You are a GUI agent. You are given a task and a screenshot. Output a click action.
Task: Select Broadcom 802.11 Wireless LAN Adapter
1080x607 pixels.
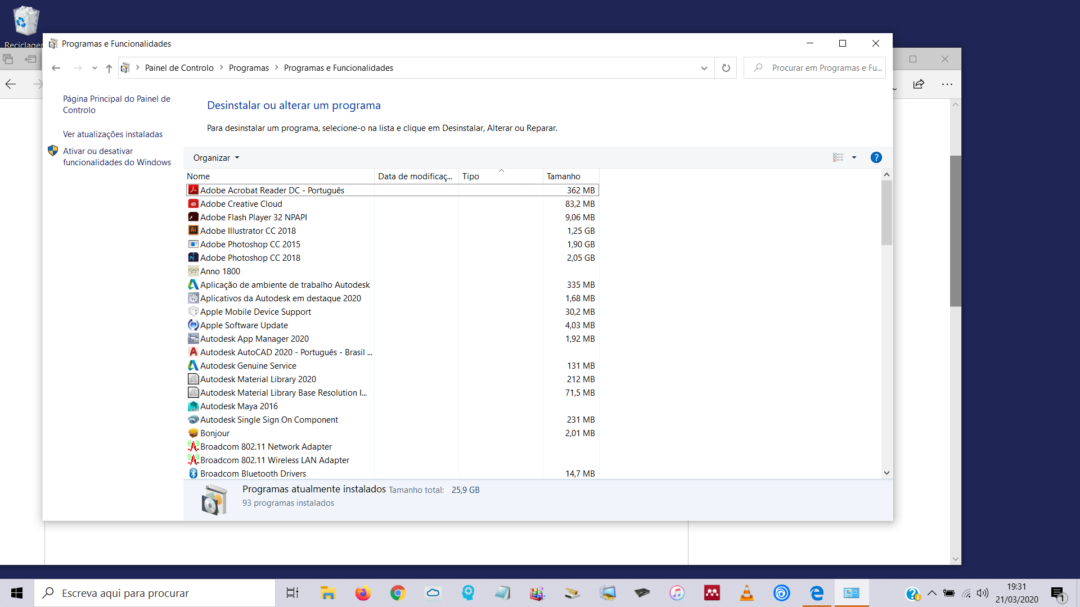click(392, 460)
